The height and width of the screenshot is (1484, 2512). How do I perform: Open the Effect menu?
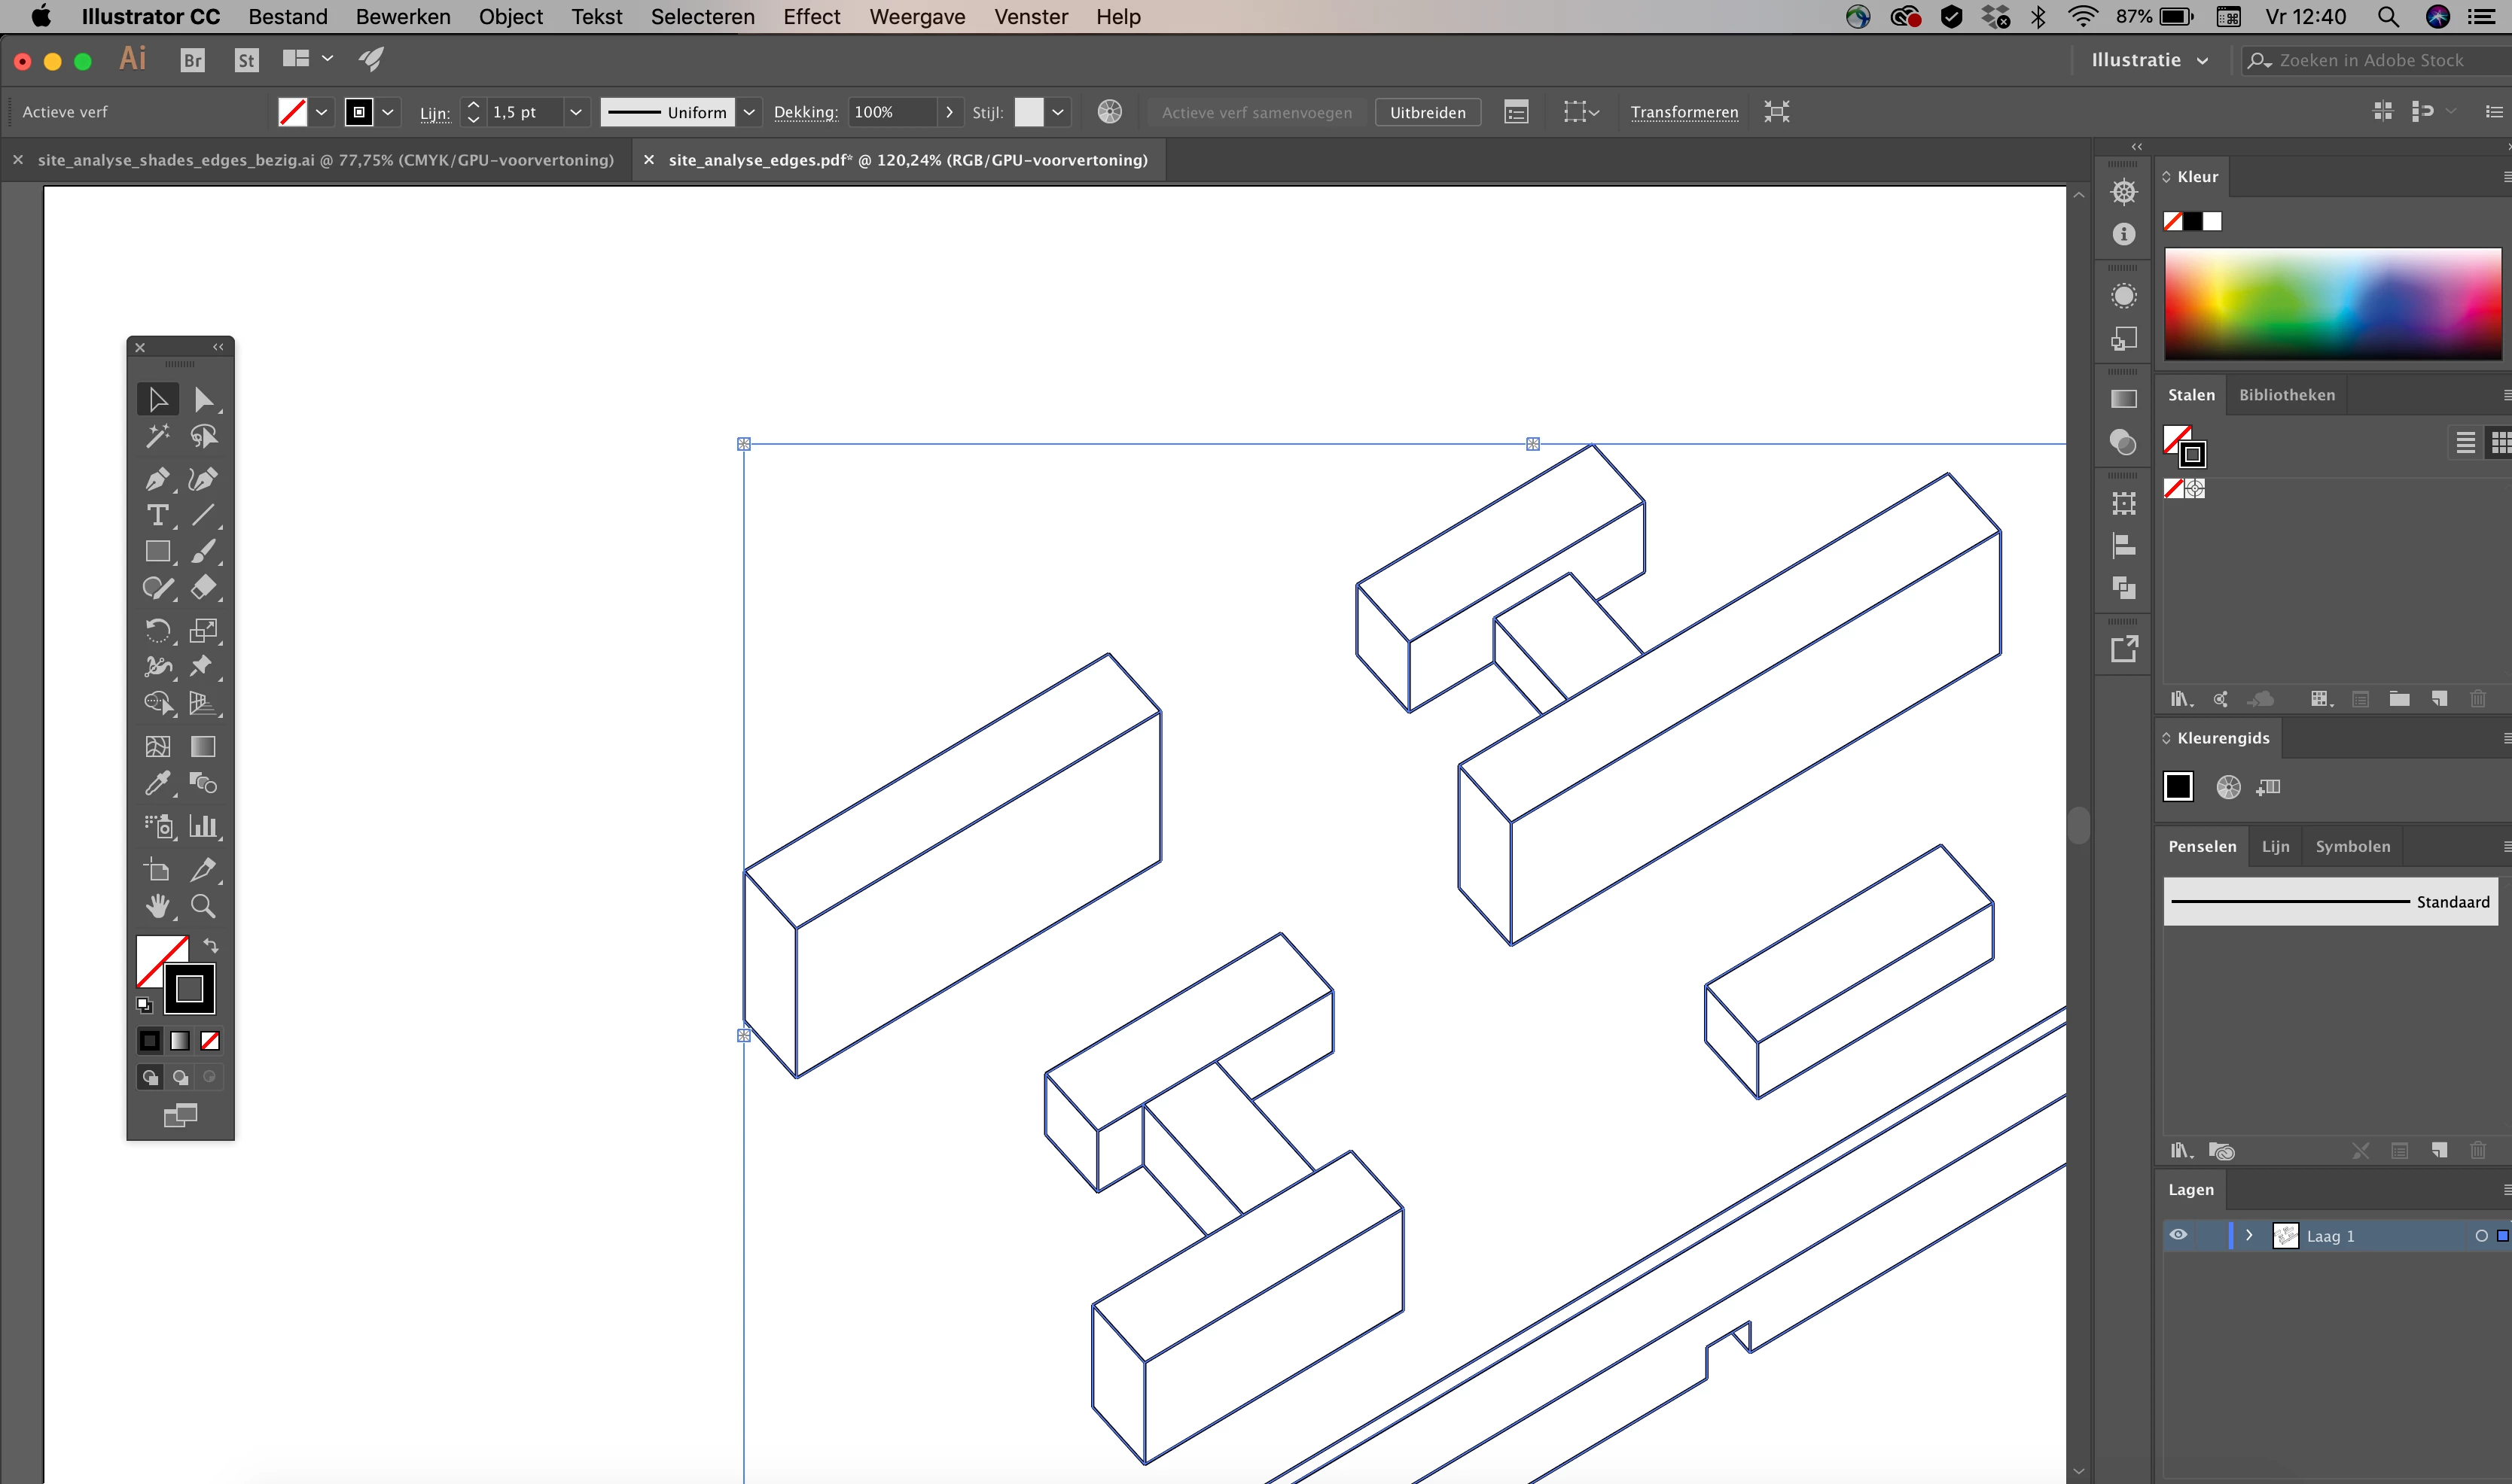pos(810,17)
